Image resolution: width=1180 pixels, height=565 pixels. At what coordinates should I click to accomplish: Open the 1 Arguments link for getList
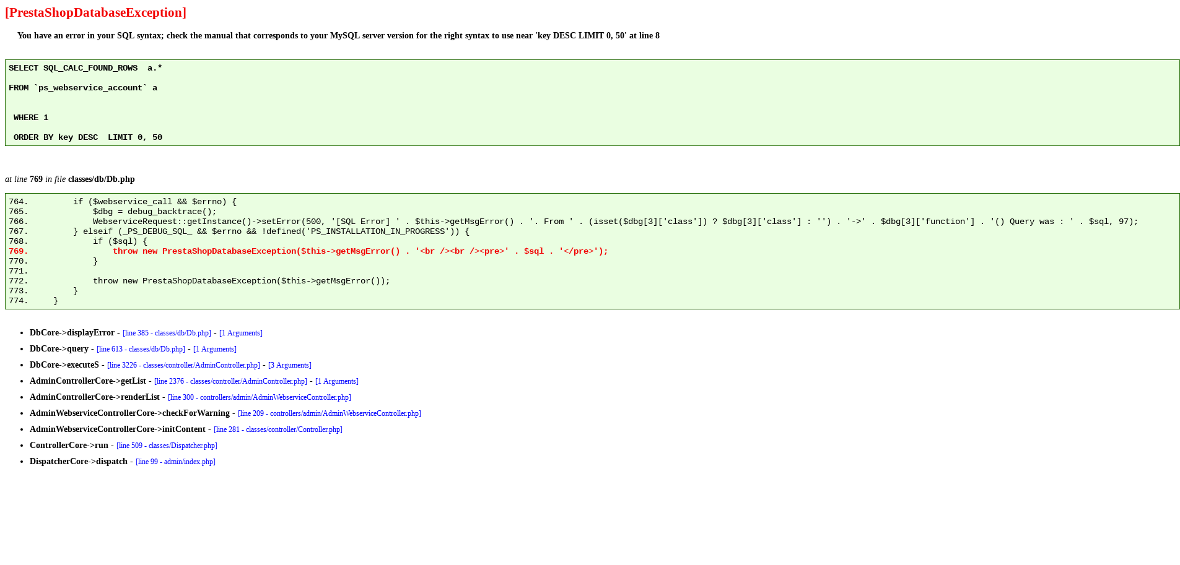tap(336, 381)
